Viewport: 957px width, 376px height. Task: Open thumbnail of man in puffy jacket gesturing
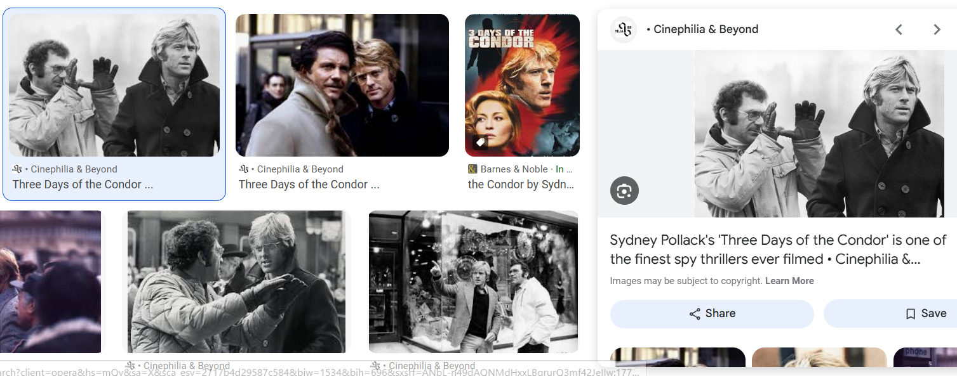click(x=236, y=282)
